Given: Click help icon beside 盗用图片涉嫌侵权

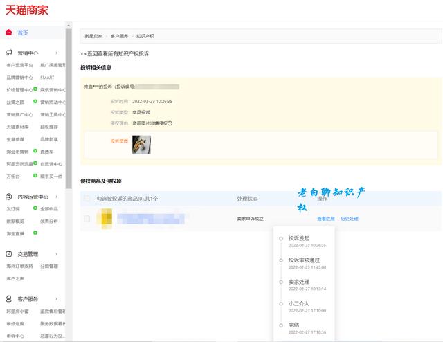Looking at the screenshot, I should pyautogui.click(x=170, y=123).
